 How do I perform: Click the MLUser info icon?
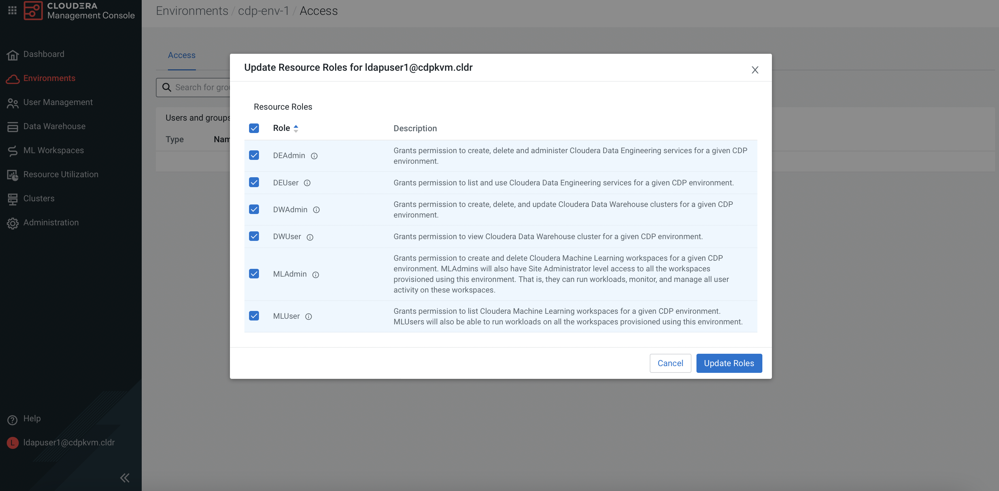(x=309, y=316)
